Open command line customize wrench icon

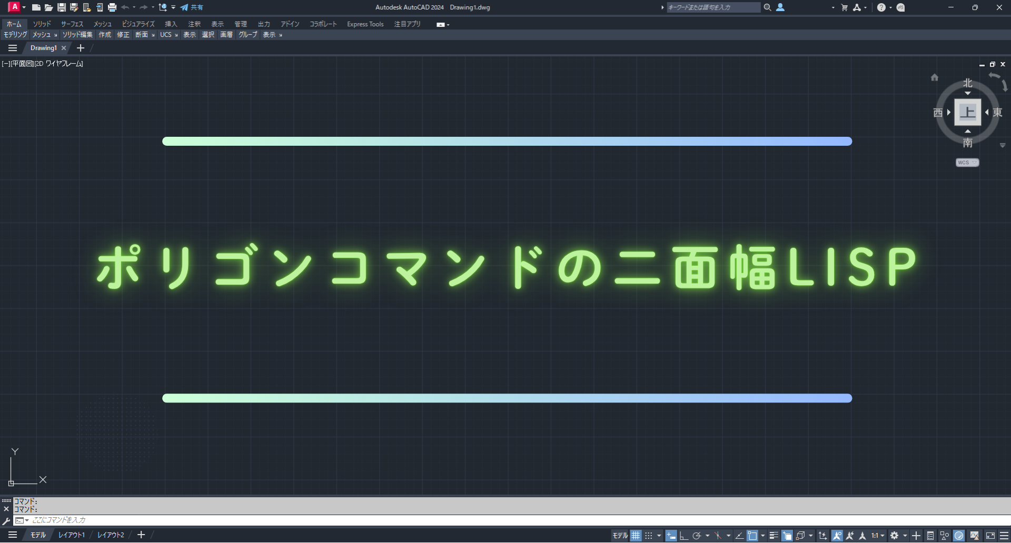click(x=6, y=520)
